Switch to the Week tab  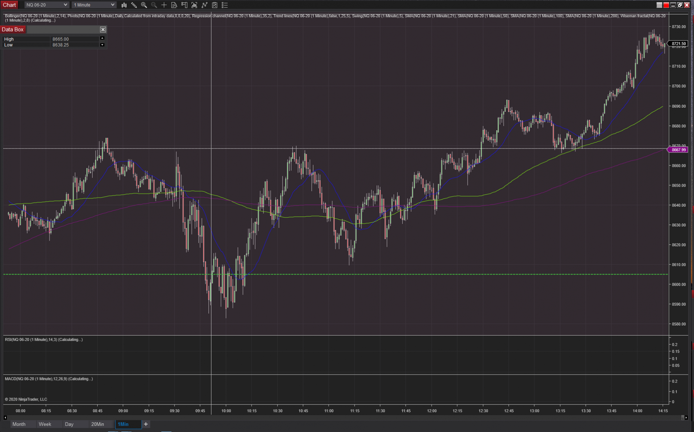click(45, 424)
